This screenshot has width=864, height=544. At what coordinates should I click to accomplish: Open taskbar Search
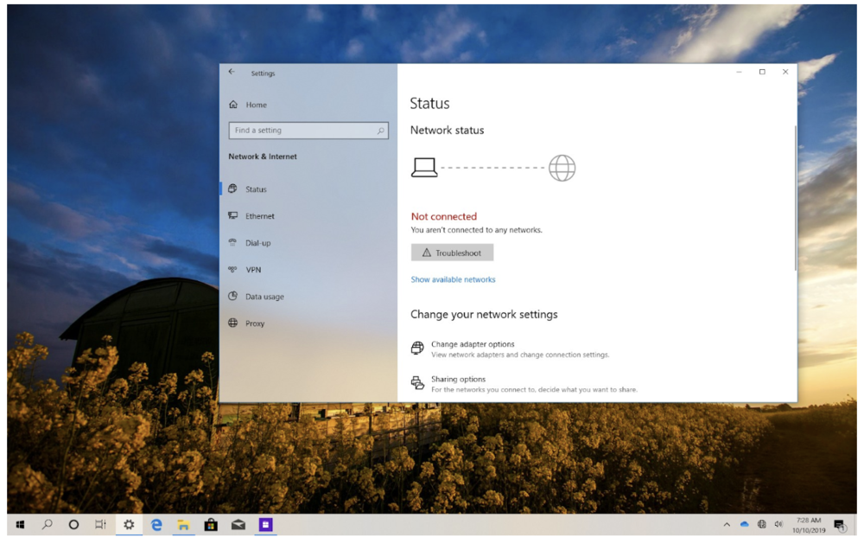point(48,525)
